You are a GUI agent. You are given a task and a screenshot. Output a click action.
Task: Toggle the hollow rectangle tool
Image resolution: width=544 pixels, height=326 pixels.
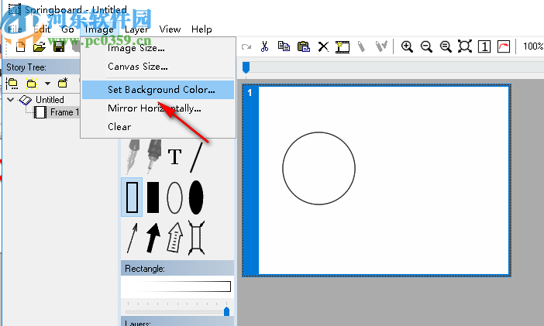(132, 197)
